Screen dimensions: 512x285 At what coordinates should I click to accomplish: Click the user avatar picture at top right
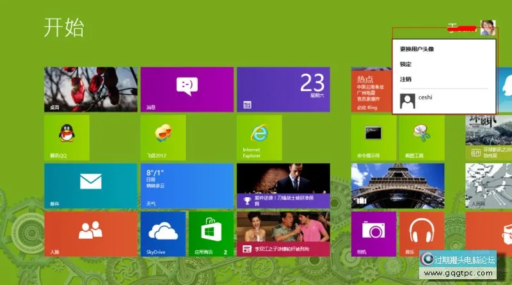pos(488,28)
